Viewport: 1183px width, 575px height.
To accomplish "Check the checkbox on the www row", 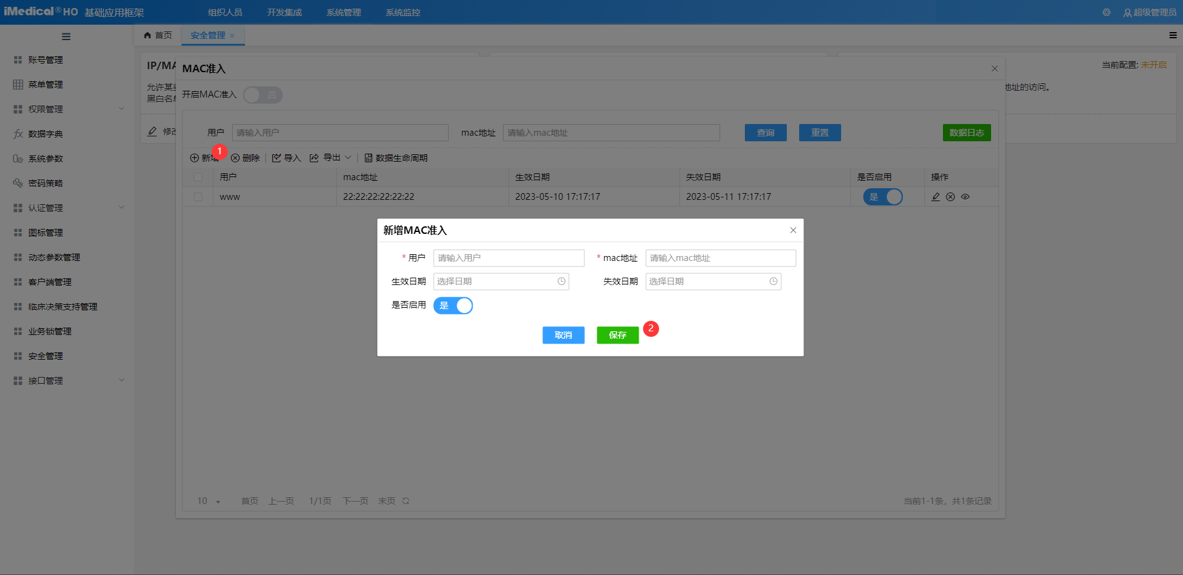I will [198, 196].
